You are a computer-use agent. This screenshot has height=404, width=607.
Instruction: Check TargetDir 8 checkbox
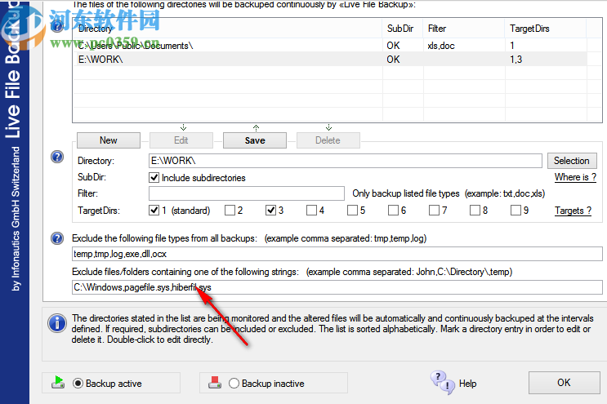pyautogui.click(x=475, y=210)
